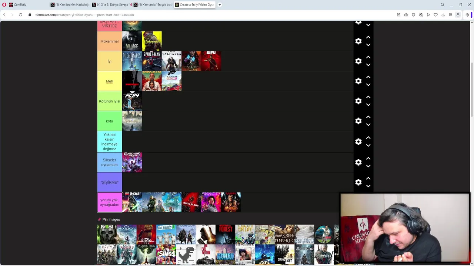474x266 pixels.
Task: Move Meh tier up with arrow
Action: [368, 77]
